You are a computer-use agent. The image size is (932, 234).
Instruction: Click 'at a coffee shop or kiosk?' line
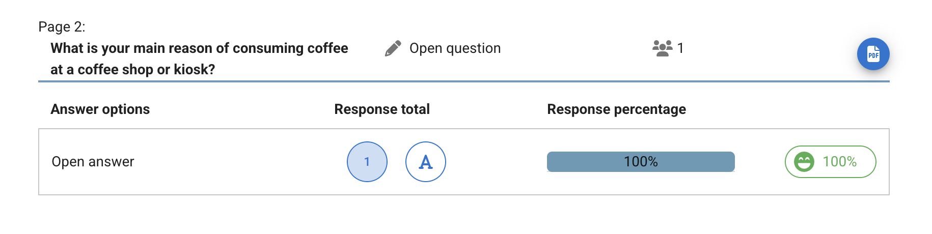click(132, 70)
